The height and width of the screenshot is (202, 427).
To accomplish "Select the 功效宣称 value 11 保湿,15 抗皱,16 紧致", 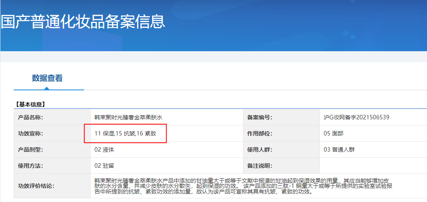I will [x=125, y=133].
